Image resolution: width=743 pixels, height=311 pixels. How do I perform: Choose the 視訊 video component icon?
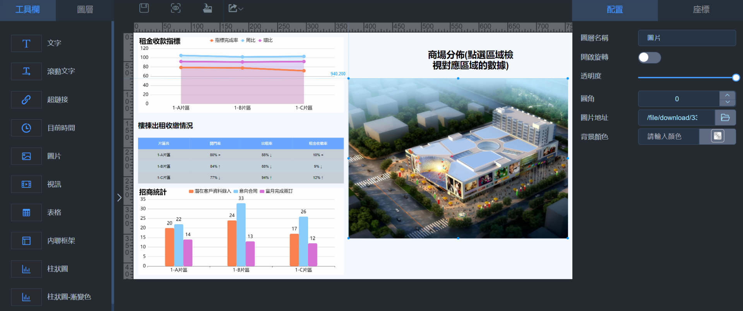pos(26,184)
